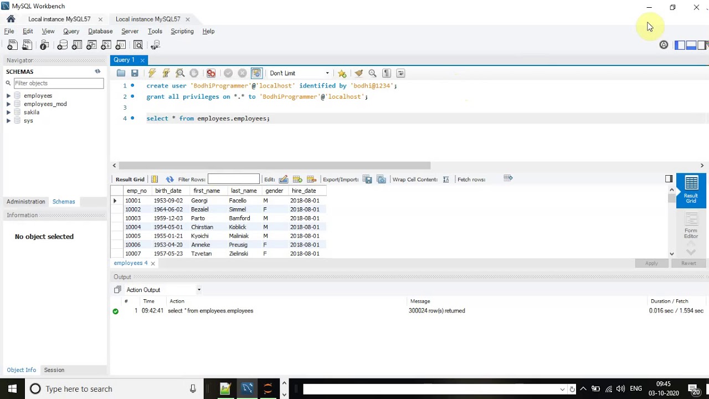
Task: Toggle auto-commit mode icon
Action: pyautogui.click(x=256, y=73)
